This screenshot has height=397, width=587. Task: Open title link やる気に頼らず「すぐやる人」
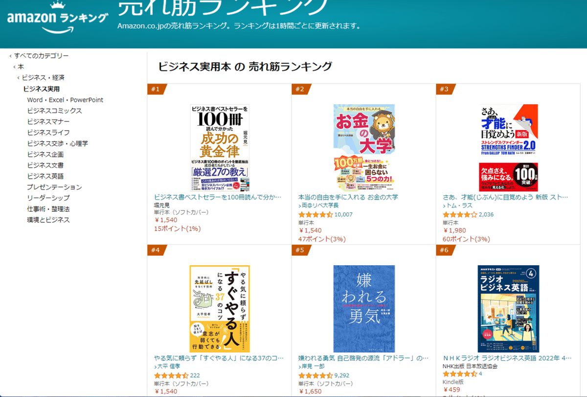pyautogui.click(x=218, y=358)
